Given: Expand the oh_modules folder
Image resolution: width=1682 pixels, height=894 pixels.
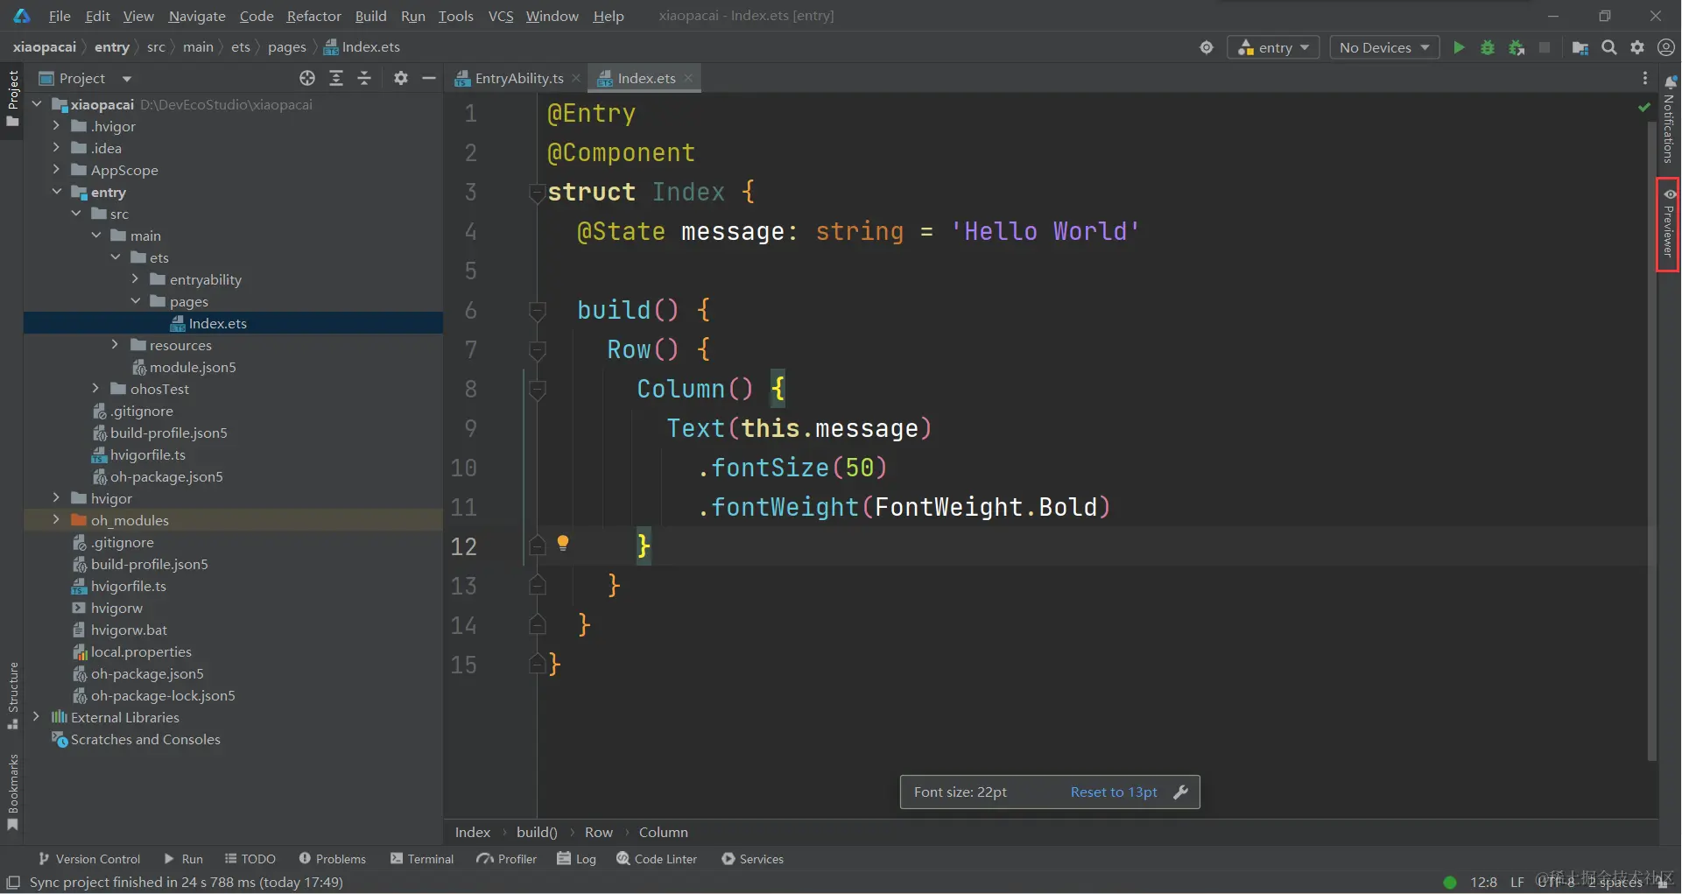Looking at the screenshot, I should coord(56,520).
